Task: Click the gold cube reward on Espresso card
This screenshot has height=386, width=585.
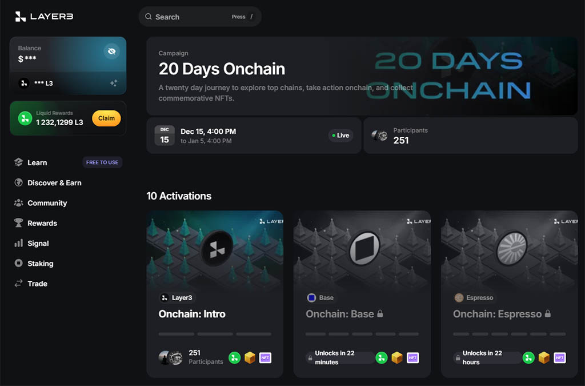Action: pyautogui.click(x=544, y=358)
